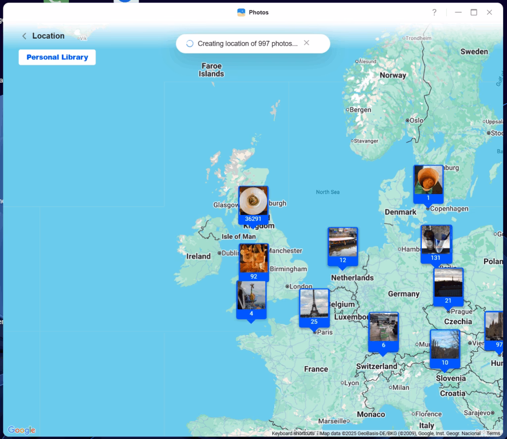Dismiss the creating location progress notification

(306, 43)
